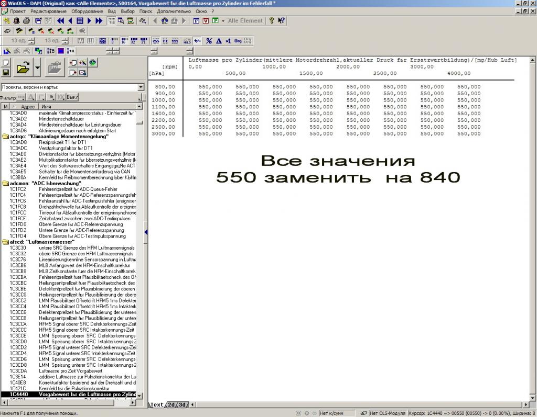Screen dimensions: 537x417
Task: Click the export file page-with-arrow icon
Action: 73,72
